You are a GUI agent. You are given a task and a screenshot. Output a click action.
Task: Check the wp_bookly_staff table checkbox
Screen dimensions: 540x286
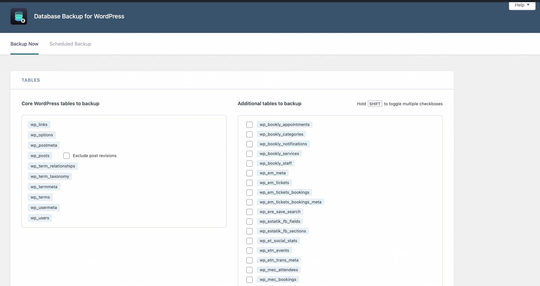tap(249, 163)
